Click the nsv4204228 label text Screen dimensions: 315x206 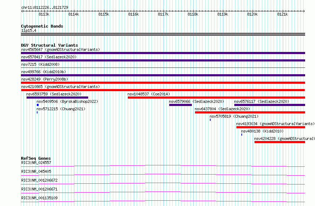pos(285,139)
